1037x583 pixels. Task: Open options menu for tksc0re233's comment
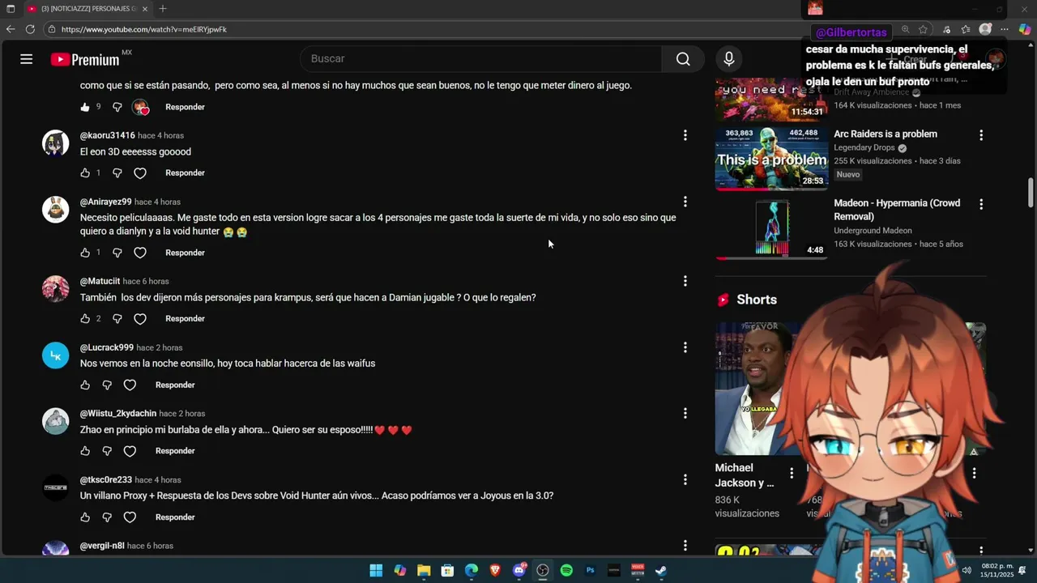point(685,479)
